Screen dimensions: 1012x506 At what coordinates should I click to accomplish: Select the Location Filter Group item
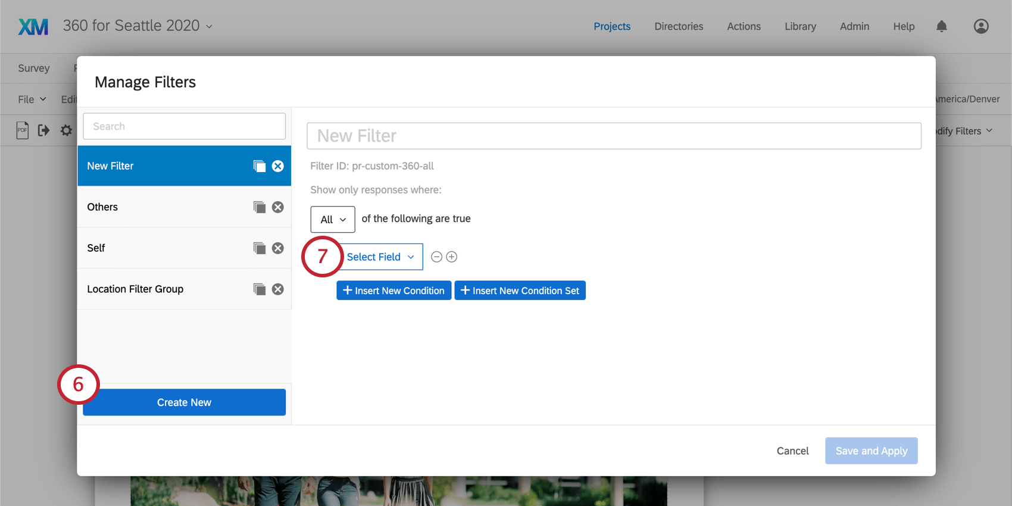click(185, 289)
